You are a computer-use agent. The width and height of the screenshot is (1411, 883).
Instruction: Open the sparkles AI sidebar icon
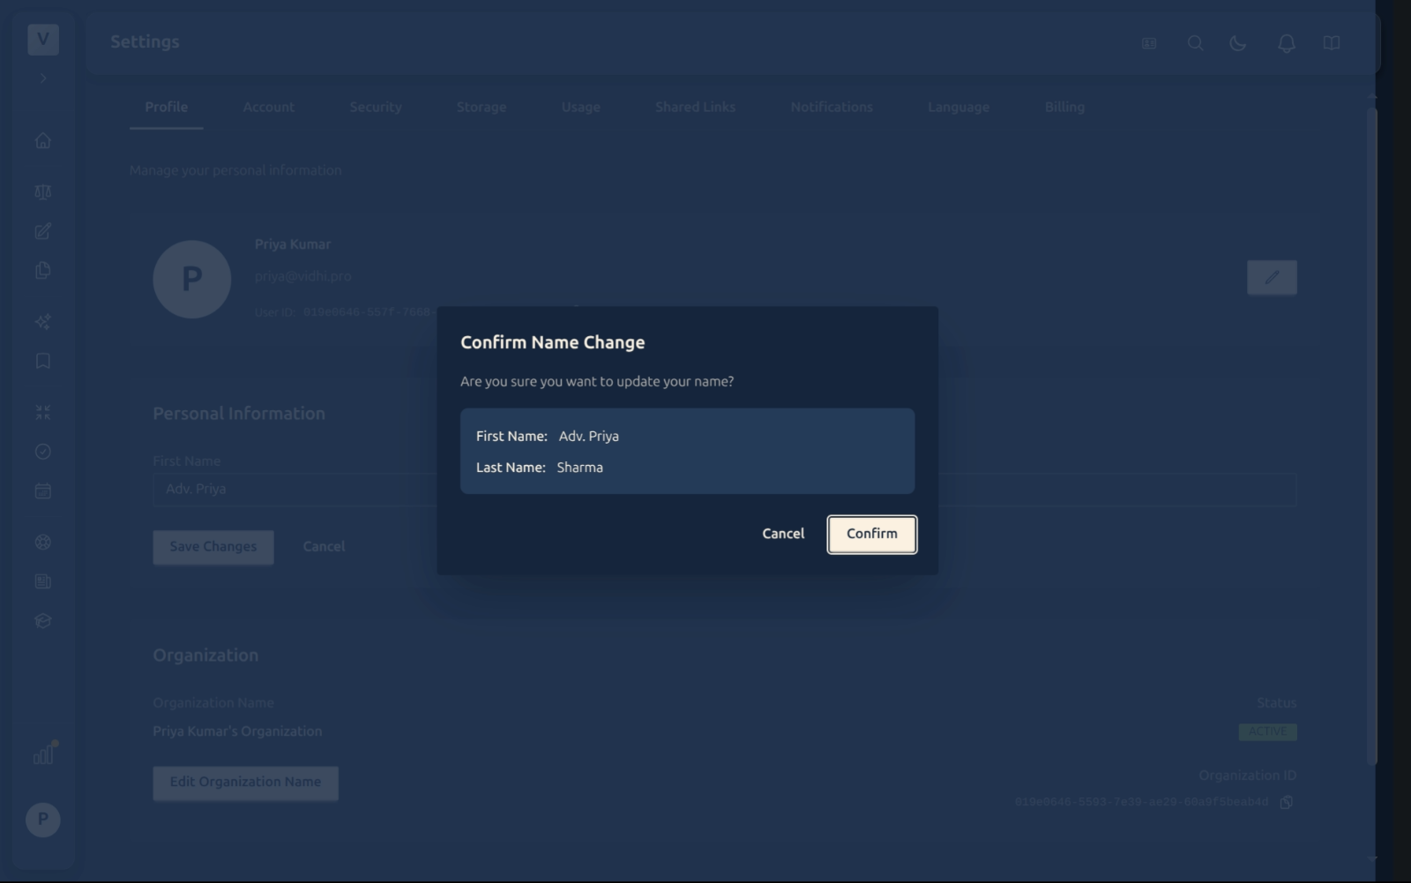(43, 322)
